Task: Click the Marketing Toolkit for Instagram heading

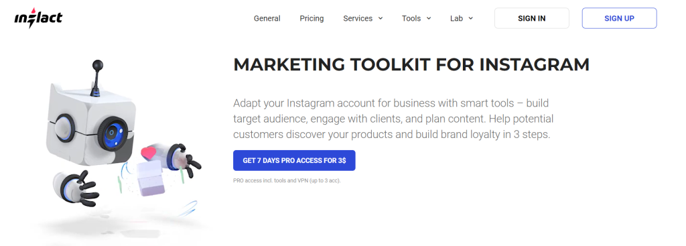Action: 411,65
